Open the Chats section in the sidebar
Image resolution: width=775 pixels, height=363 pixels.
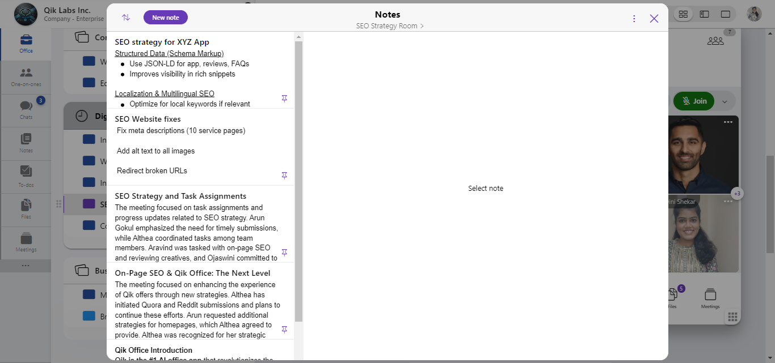(x=26, y=109)
